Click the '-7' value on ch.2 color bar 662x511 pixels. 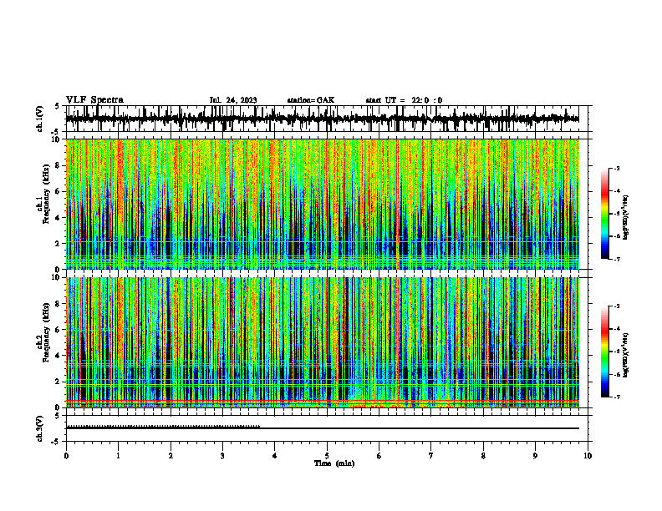pos(616,397)
